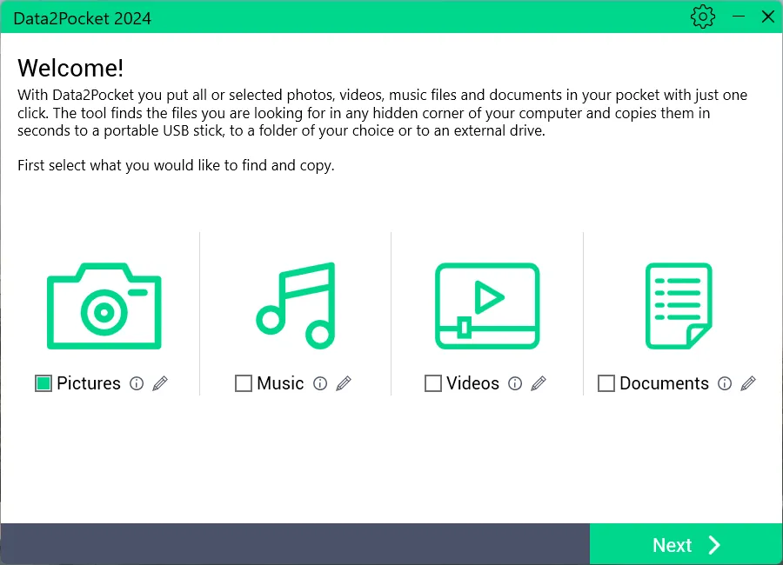783x565 pixels.
Task: Close the Data2Pocket 2024 window
Action: pyautogui.click(x=767, y=17)
